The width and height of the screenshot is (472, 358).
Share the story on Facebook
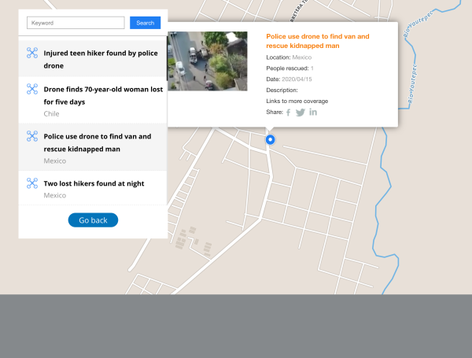coord(288,113)
